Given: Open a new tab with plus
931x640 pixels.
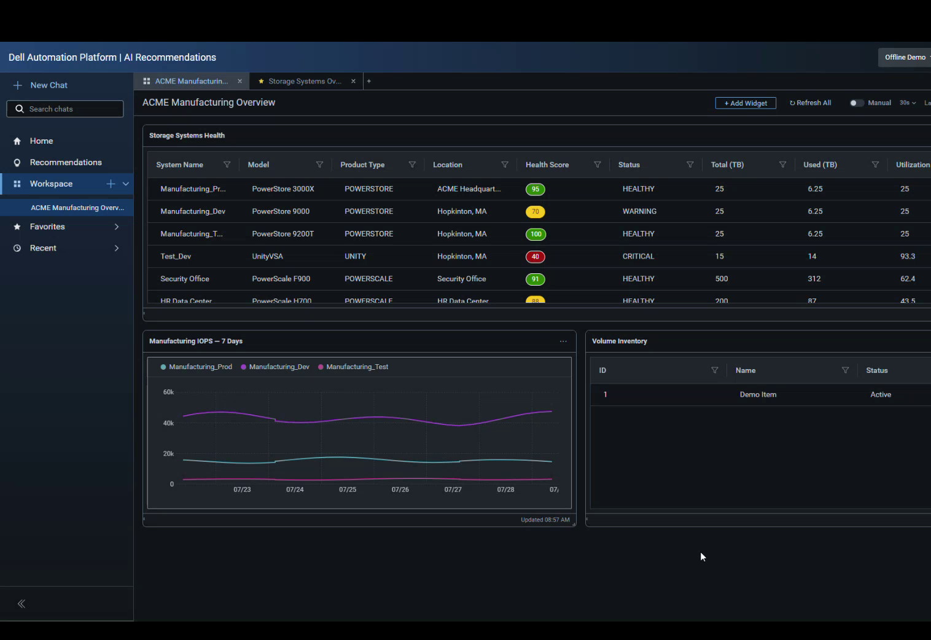Looking at the screenshot, I should point(368,81).
